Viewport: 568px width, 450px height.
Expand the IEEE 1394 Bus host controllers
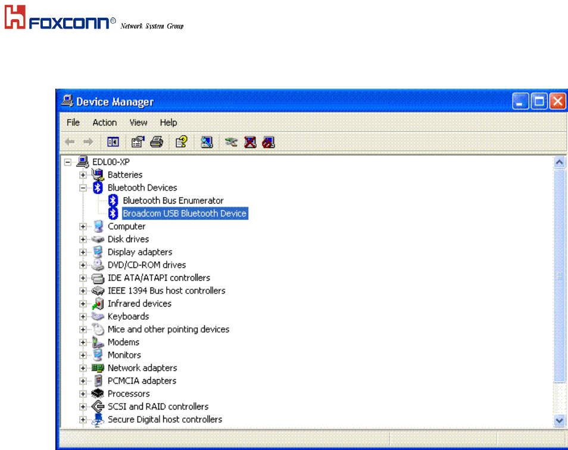(x=83, y=291)
